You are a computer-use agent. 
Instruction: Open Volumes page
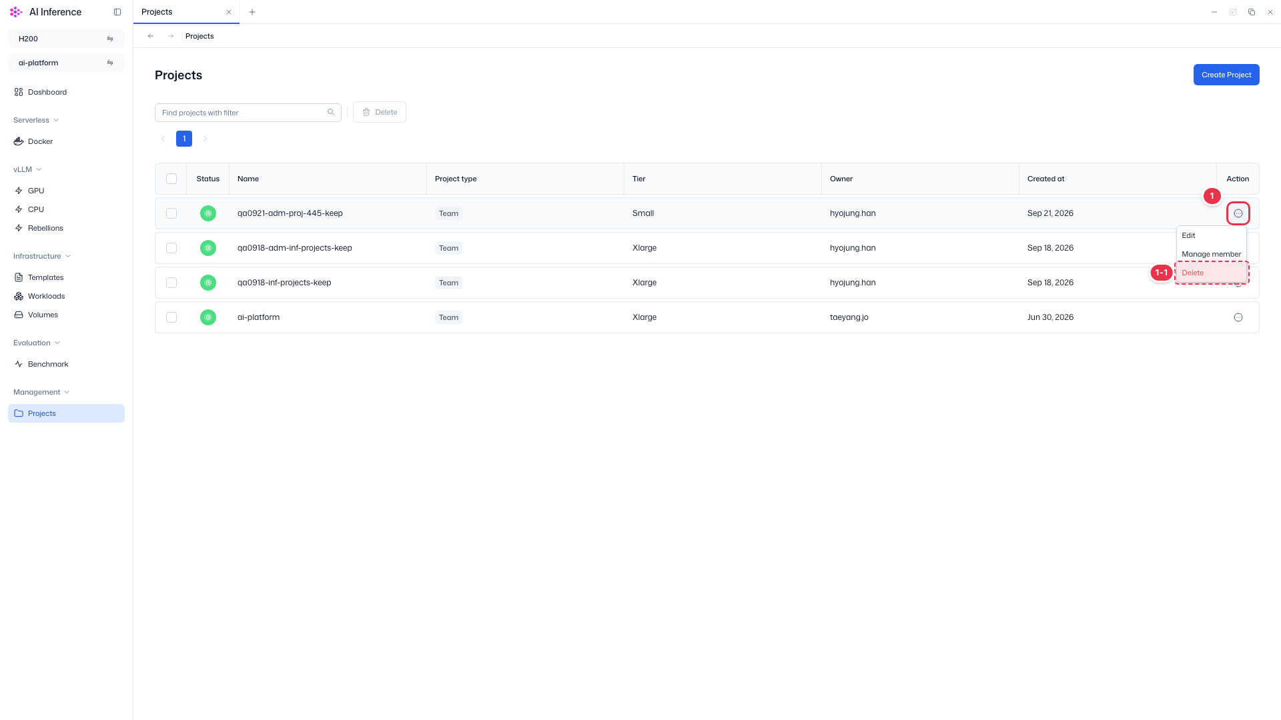(66, 315)
